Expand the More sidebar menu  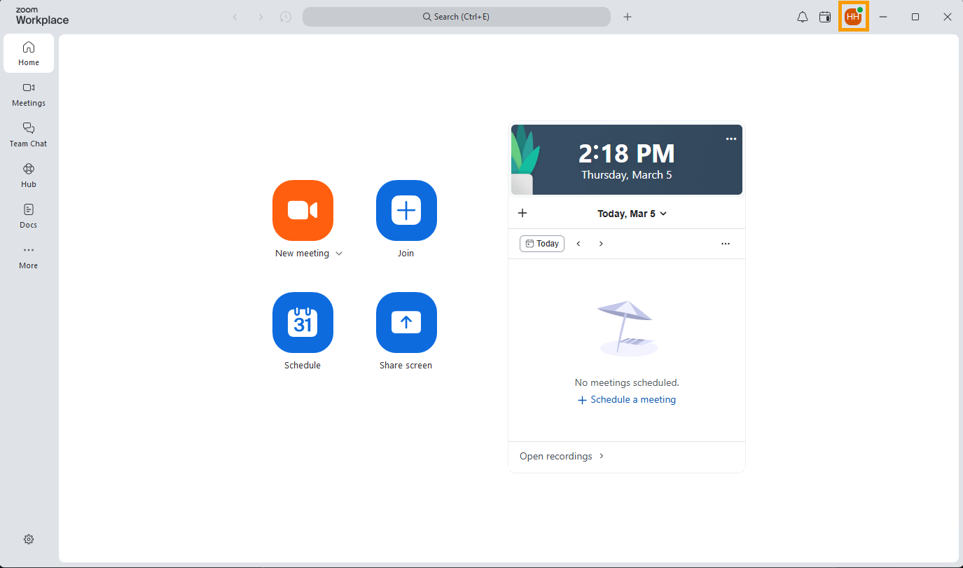(29, 256)
